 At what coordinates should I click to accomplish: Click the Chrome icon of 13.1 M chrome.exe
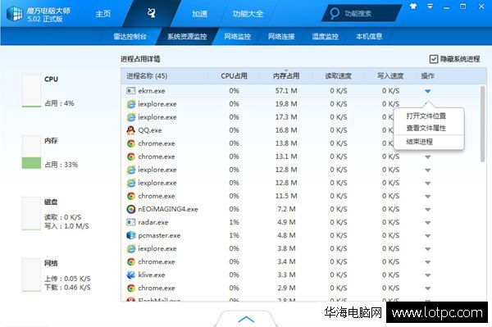click(131, 157)
